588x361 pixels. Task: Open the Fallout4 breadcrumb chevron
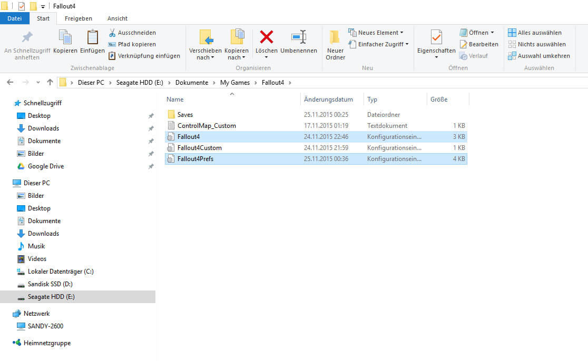[x=290, y=83]
